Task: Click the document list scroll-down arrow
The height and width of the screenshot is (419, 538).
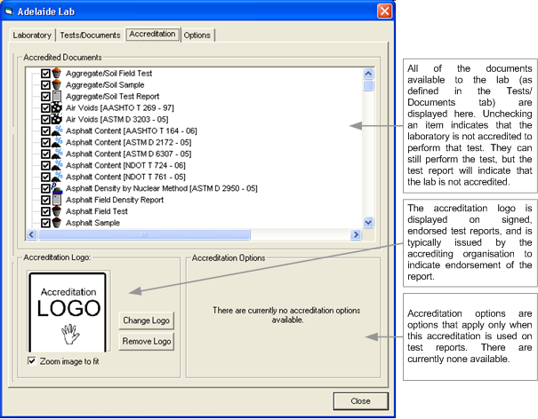Action: coord(368,223)
